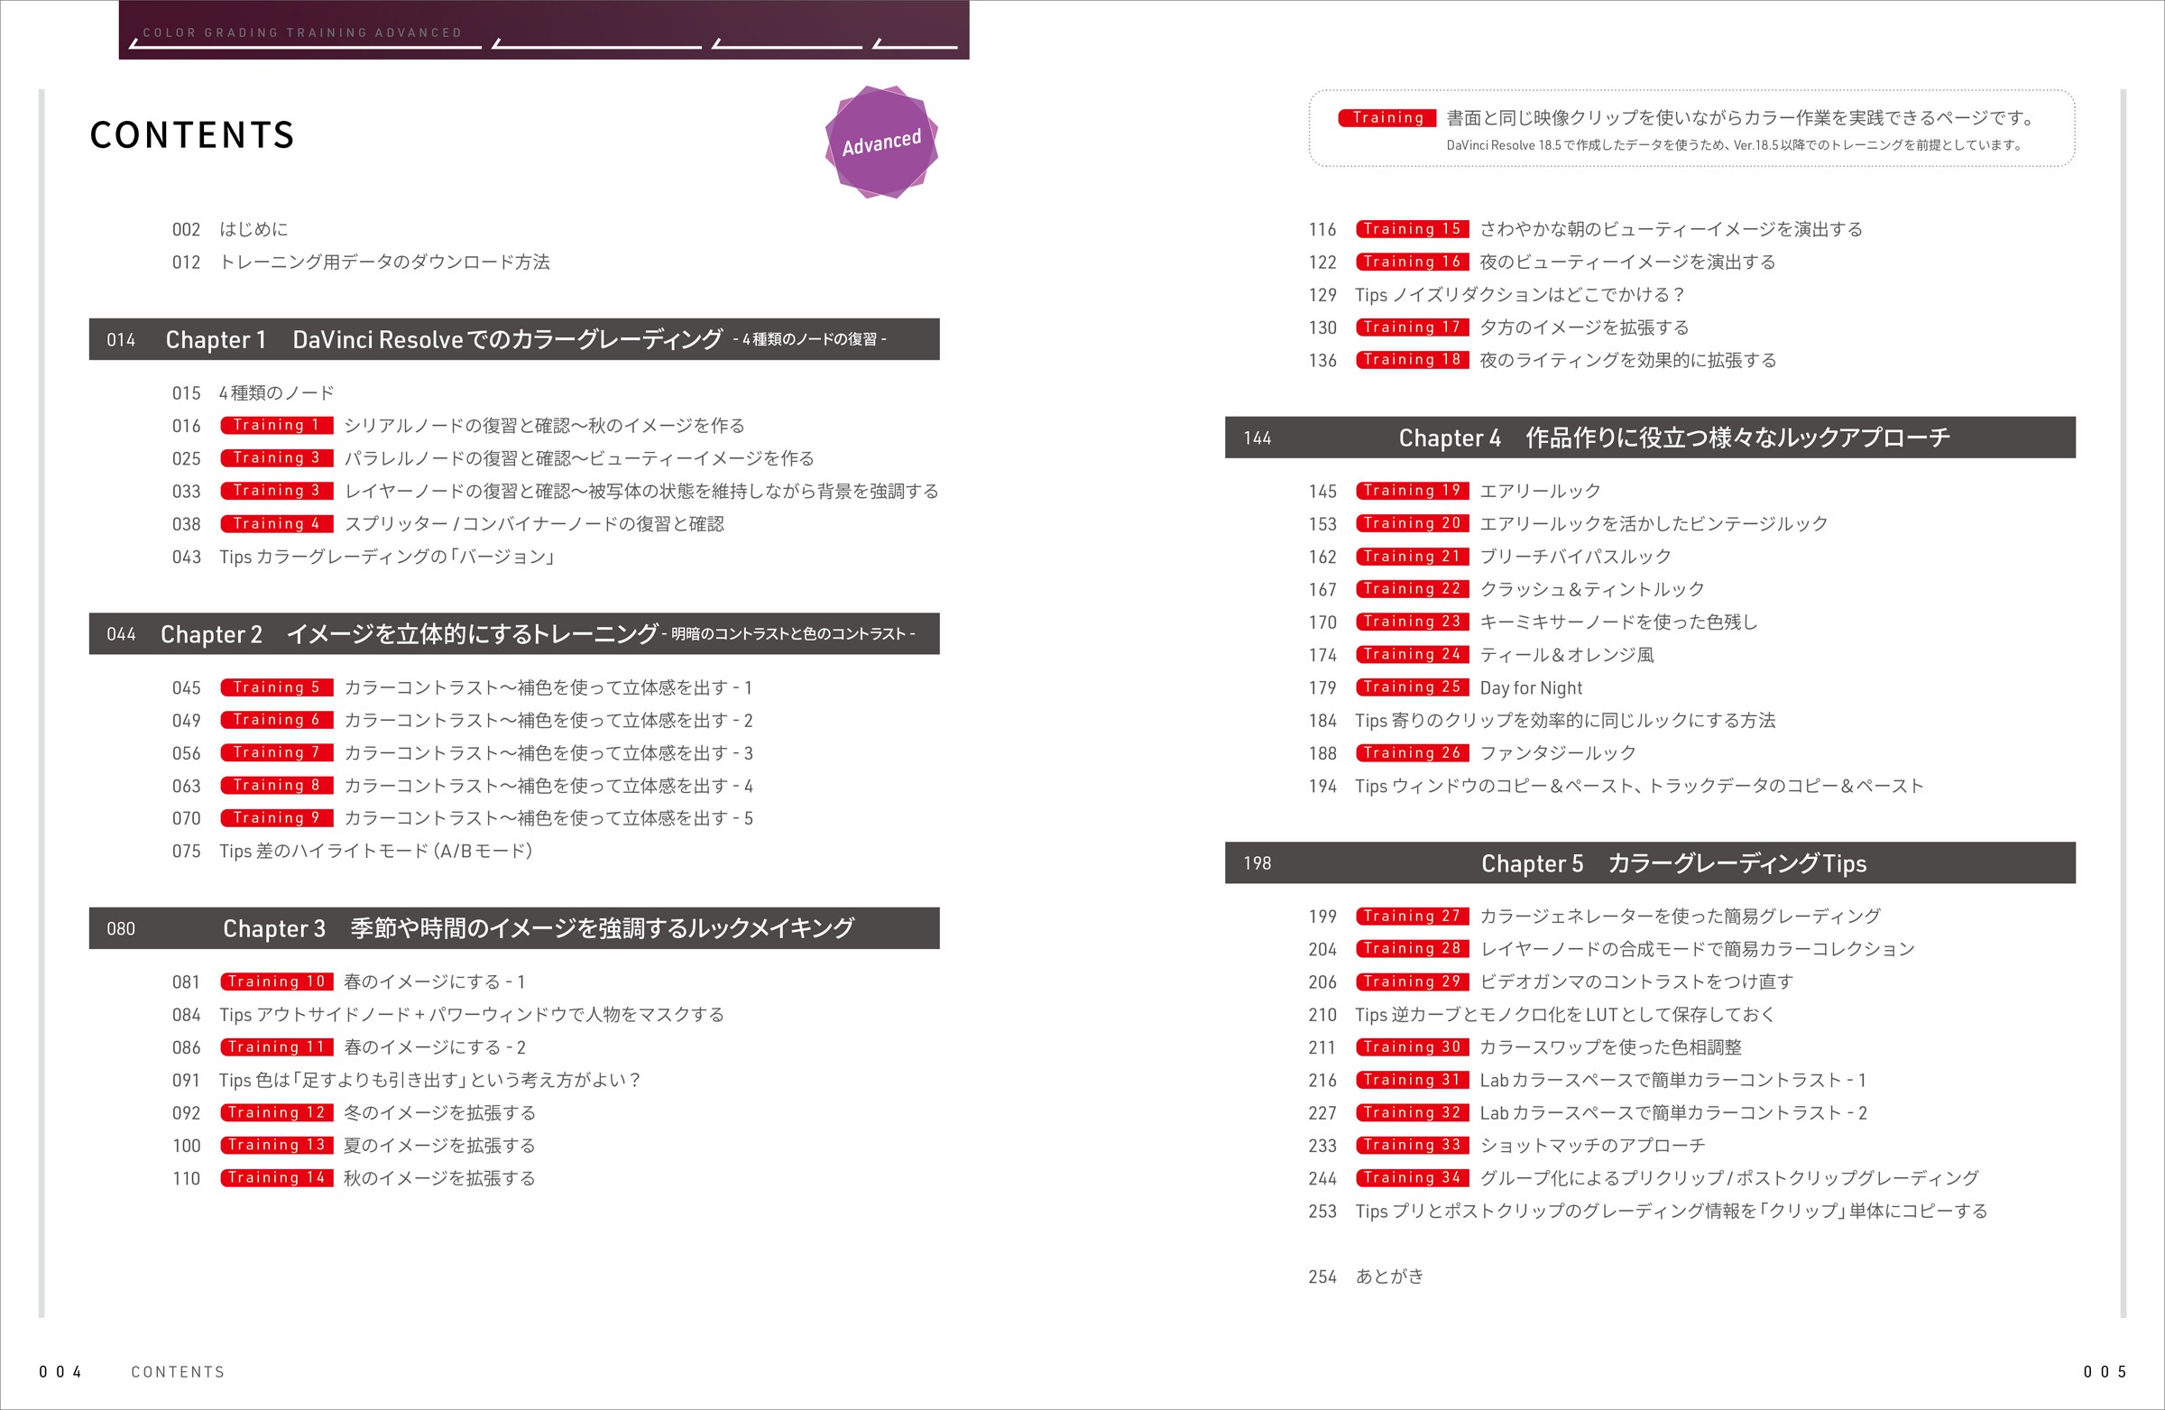The width and height of the screenshot is (2165, 1410).
Task: Click ティール＆オレンジ風 entry
Action: point(1482,655)
